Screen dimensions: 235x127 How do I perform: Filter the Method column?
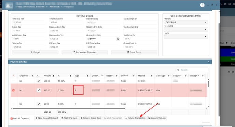coord(152,76)
